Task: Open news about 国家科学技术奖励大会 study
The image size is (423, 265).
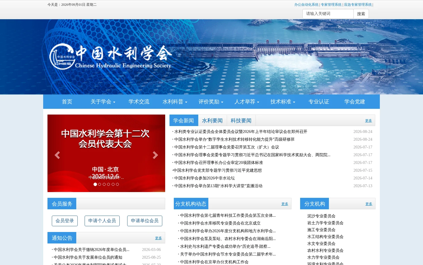Action: (252, 155)
